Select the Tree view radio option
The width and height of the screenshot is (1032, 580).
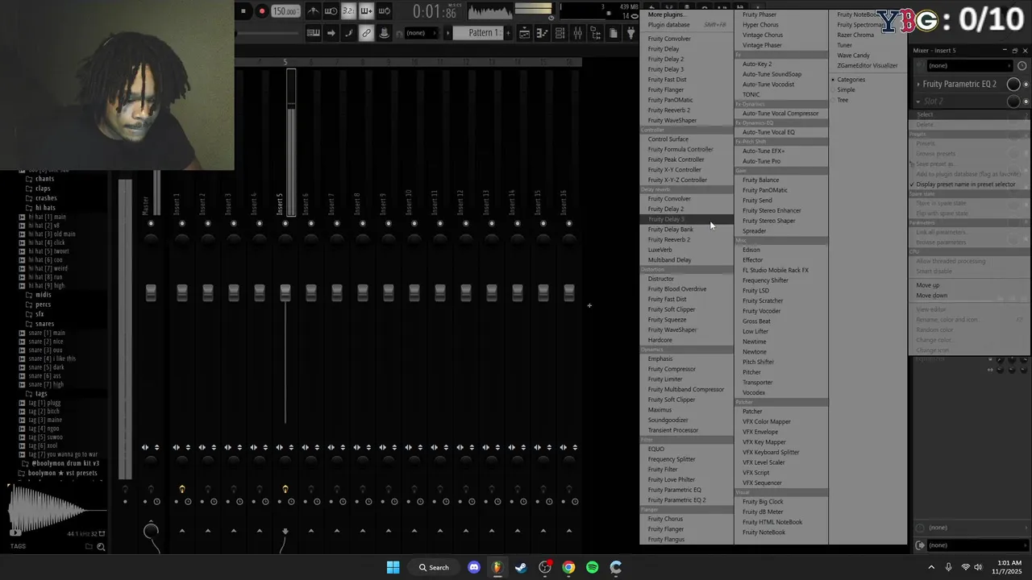point(843,100)
